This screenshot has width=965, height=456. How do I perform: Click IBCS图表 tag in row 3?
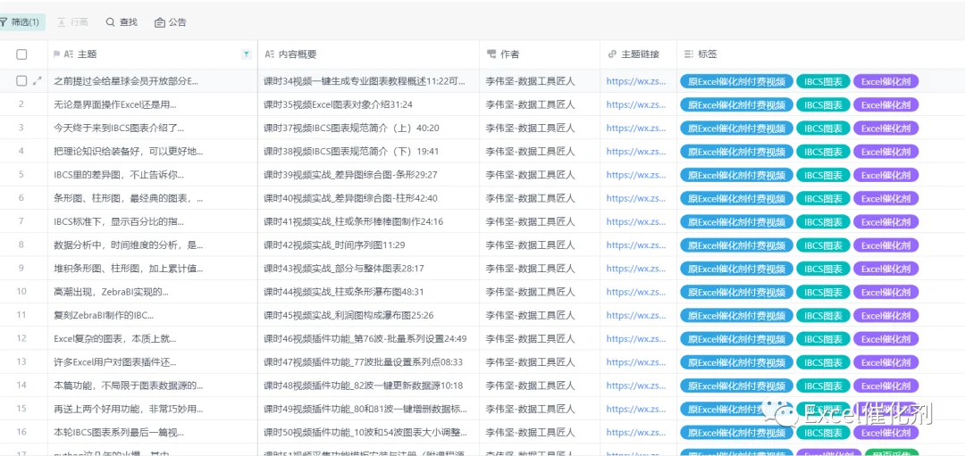tap(823, 128)
